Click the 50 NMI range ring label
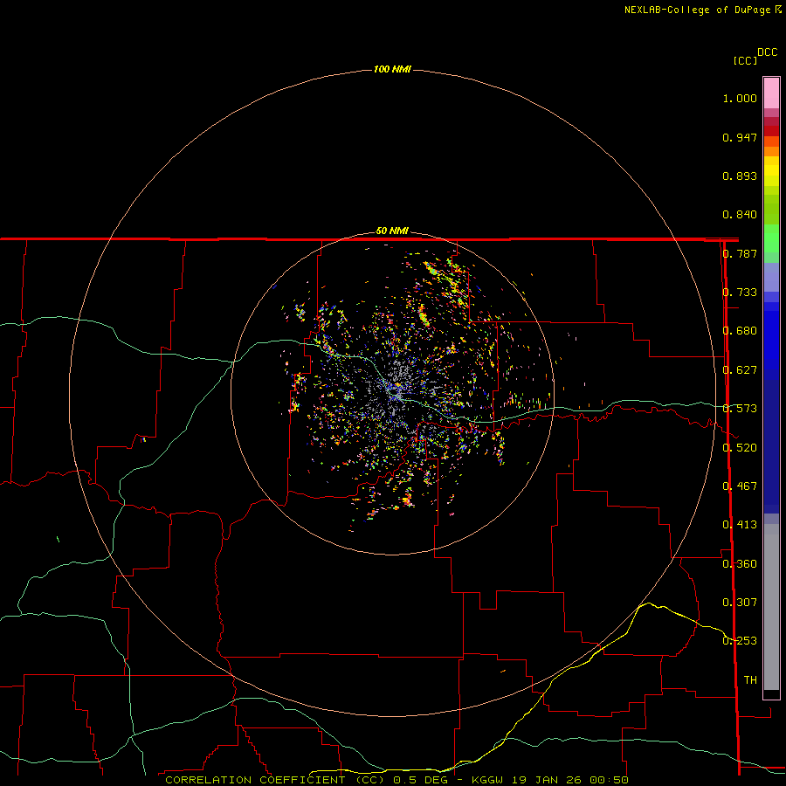Screen dimensions: 786x786 pos(392,231)
